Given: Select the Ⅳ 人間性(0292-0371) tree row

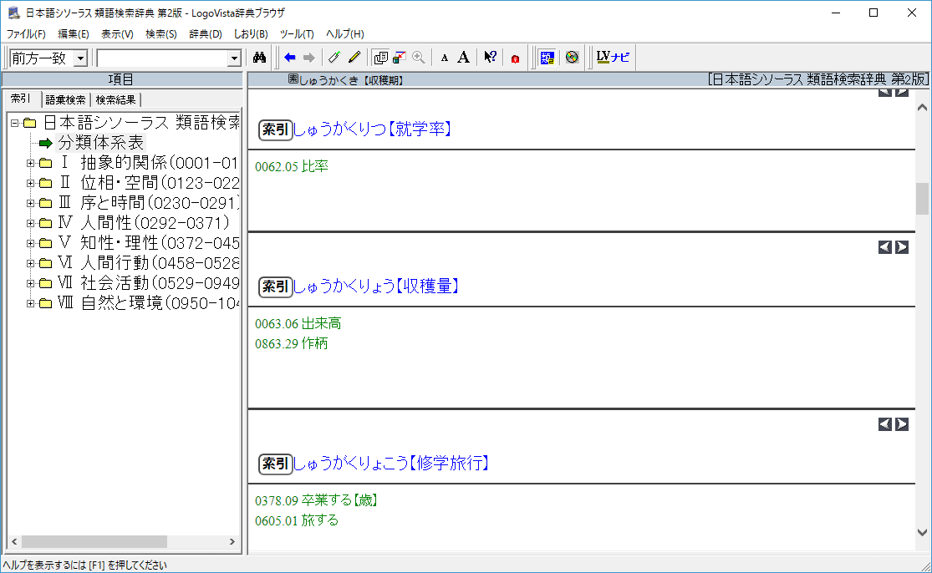Looking at the screenshot, I should tap(143, 223).
